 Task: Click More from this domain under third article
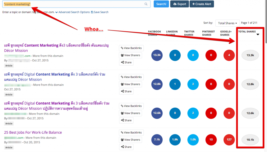click(44, 114)
